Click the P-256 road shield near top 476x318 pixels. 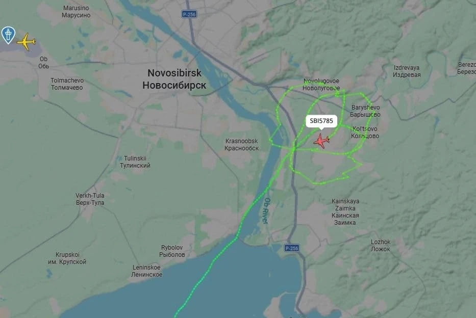(x=189, y=14)
